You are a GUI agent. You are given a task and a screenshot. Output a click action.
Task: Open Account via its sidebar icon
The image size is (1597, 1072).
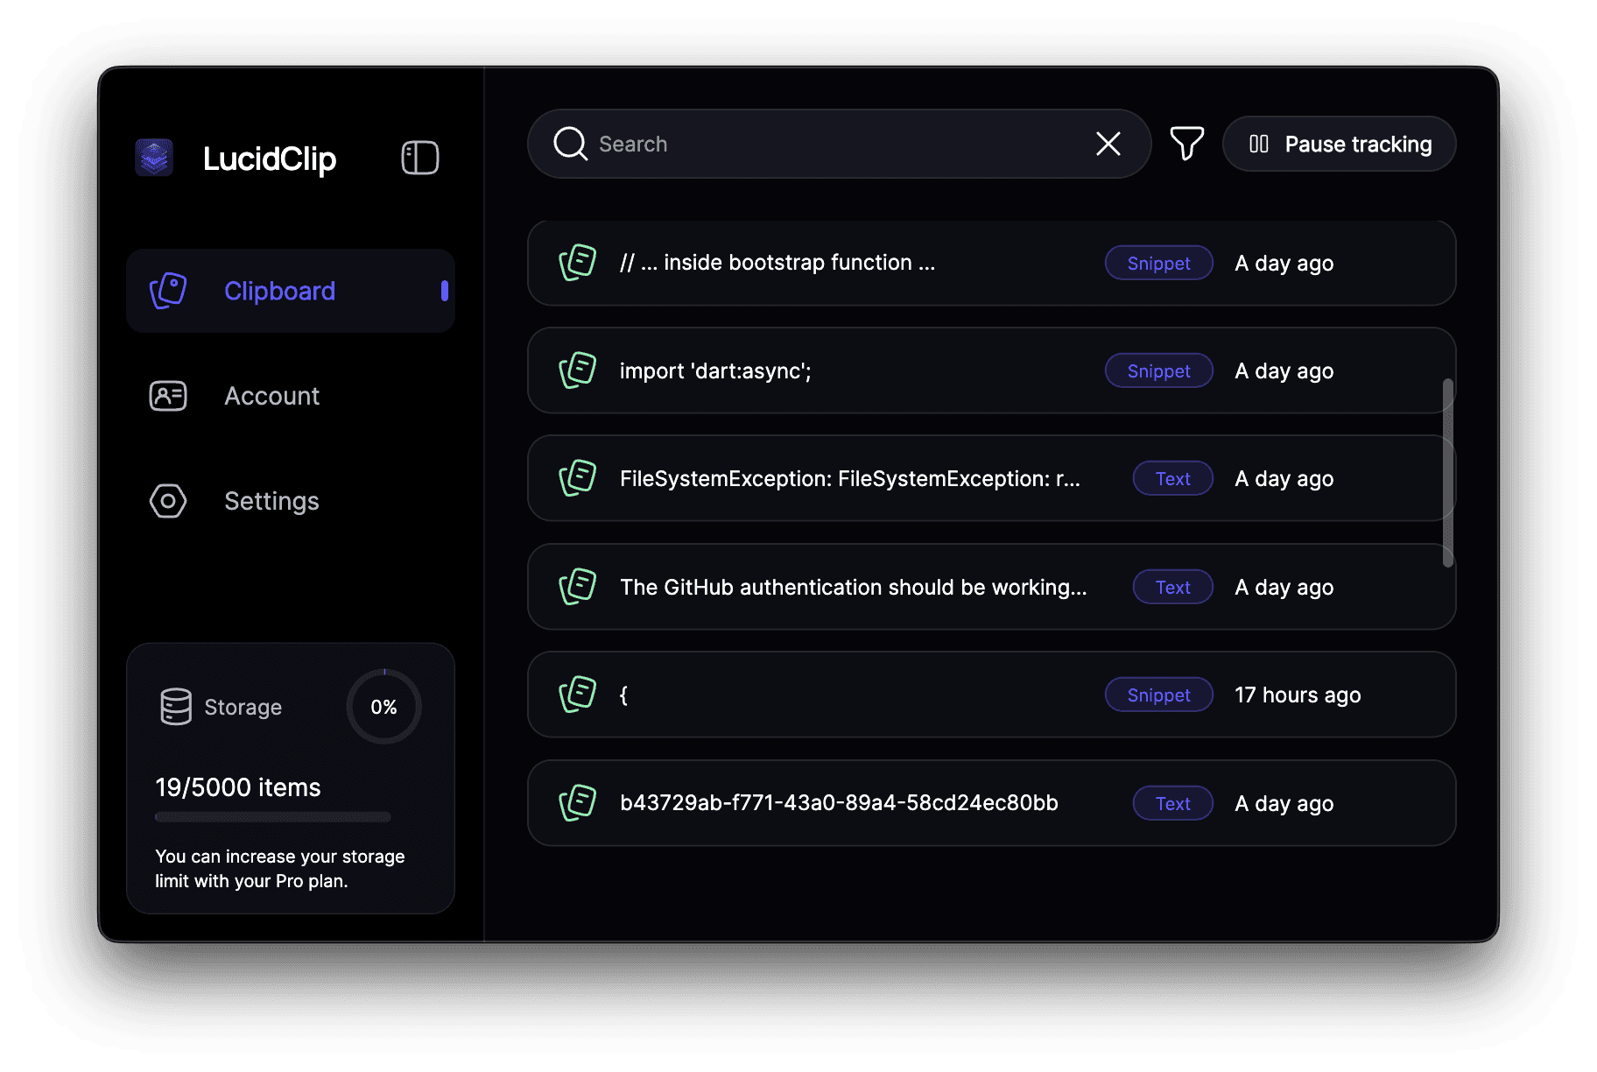click(x=168, y=396)
